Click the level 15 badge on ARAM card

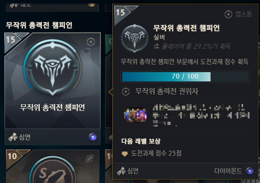[x=11, y=40]
